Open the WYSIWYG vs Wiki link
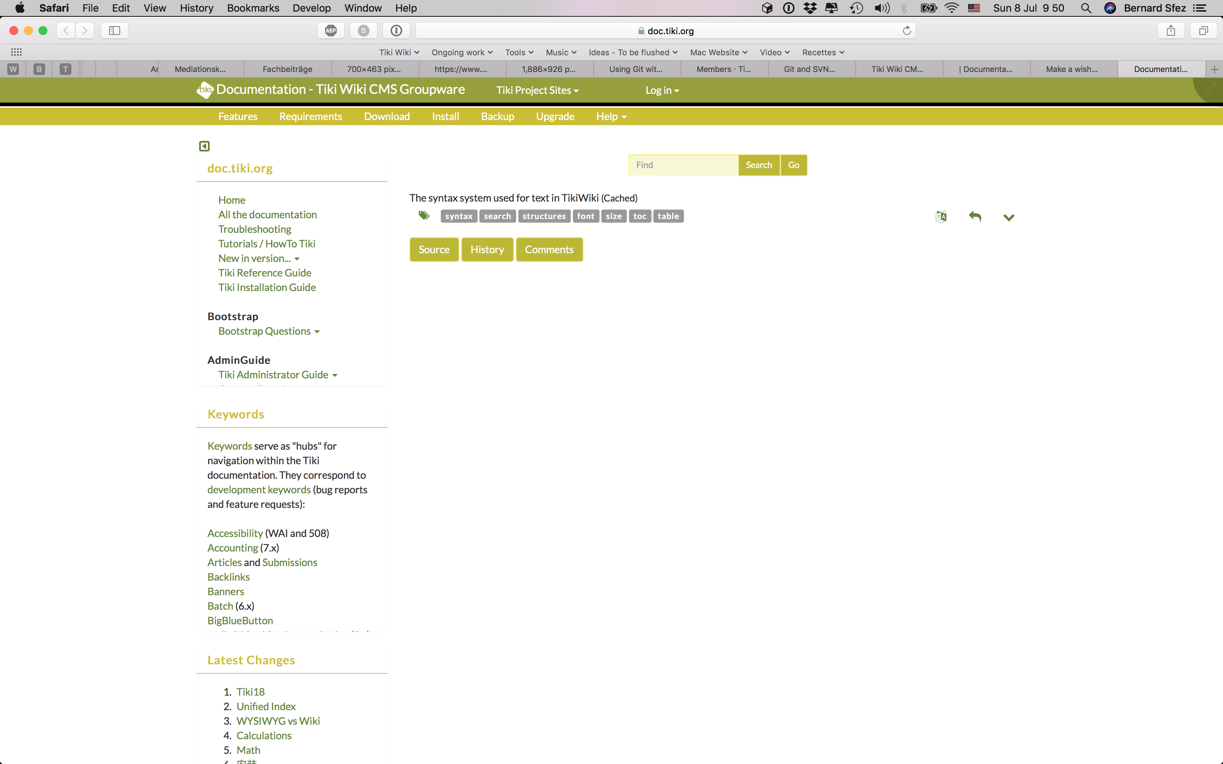The width and height of the screenshot is (1223, 764). click(x=278, y=721)
